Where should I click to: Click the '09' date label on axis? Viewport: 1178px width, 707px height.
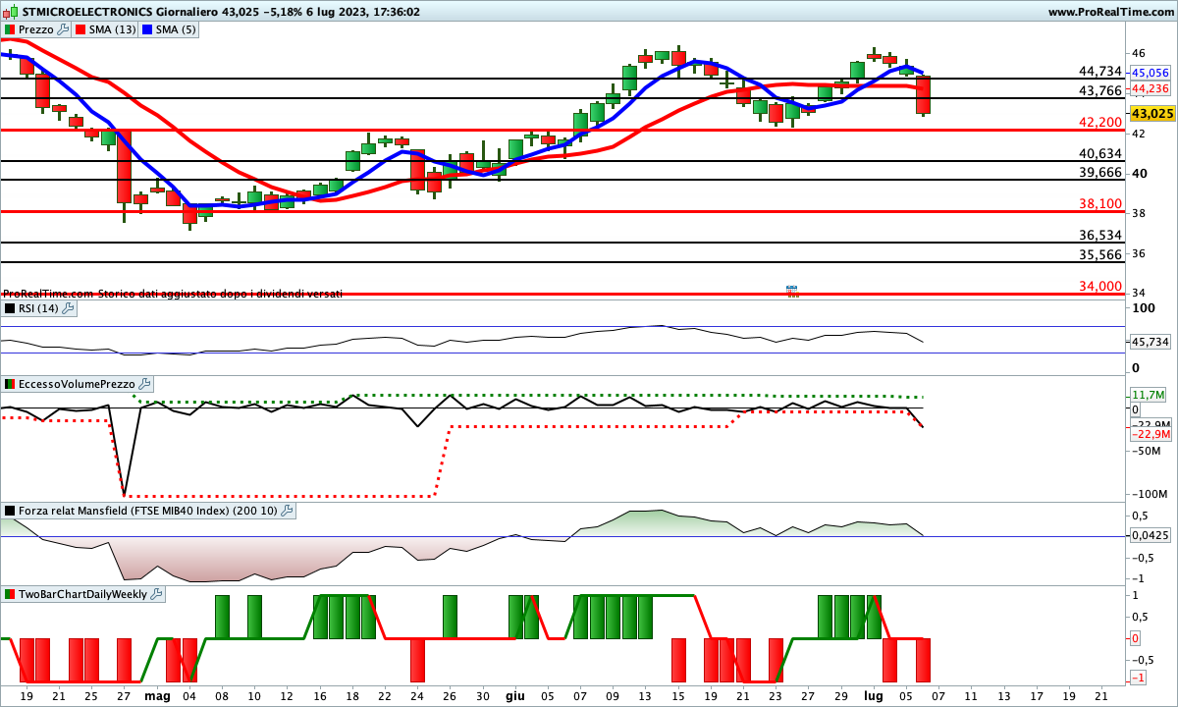613,695
